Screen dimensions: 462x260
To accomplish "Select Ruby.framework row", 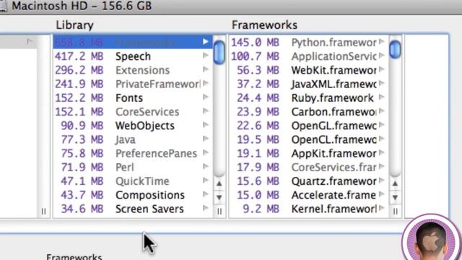I will 309,98.
